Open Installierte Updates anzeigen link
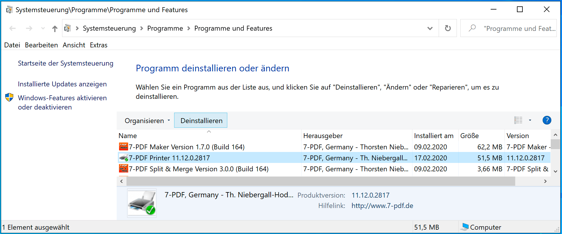The width and height of the screenshot is (562, 234). click(x=62, y=84)
